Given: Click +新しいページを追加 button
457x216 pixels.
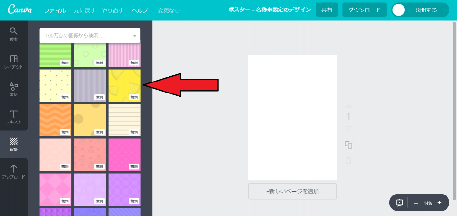Looking at the screenshot, I should 292,191.
